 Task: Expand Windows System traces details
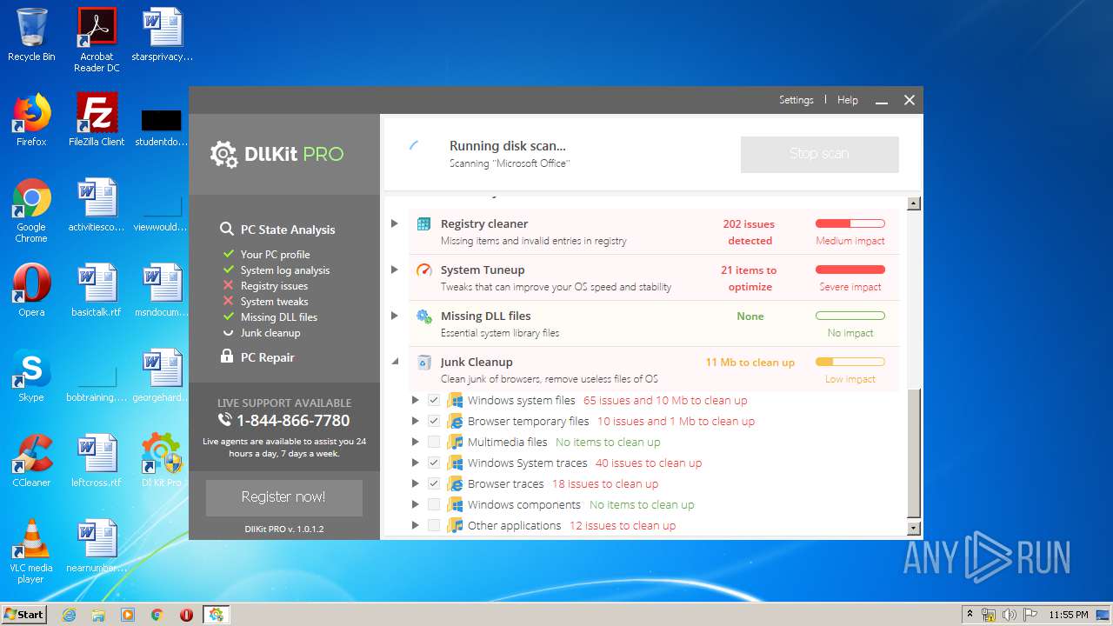pyautogui.click(x=415, y=463)
